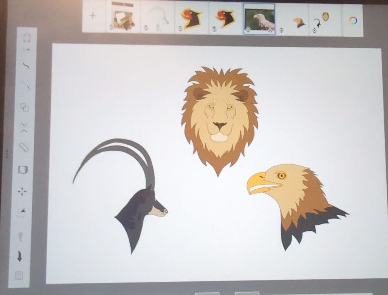Click the greyed-out up arrow button
388x295 pixels.
click(x=20, y=237)
